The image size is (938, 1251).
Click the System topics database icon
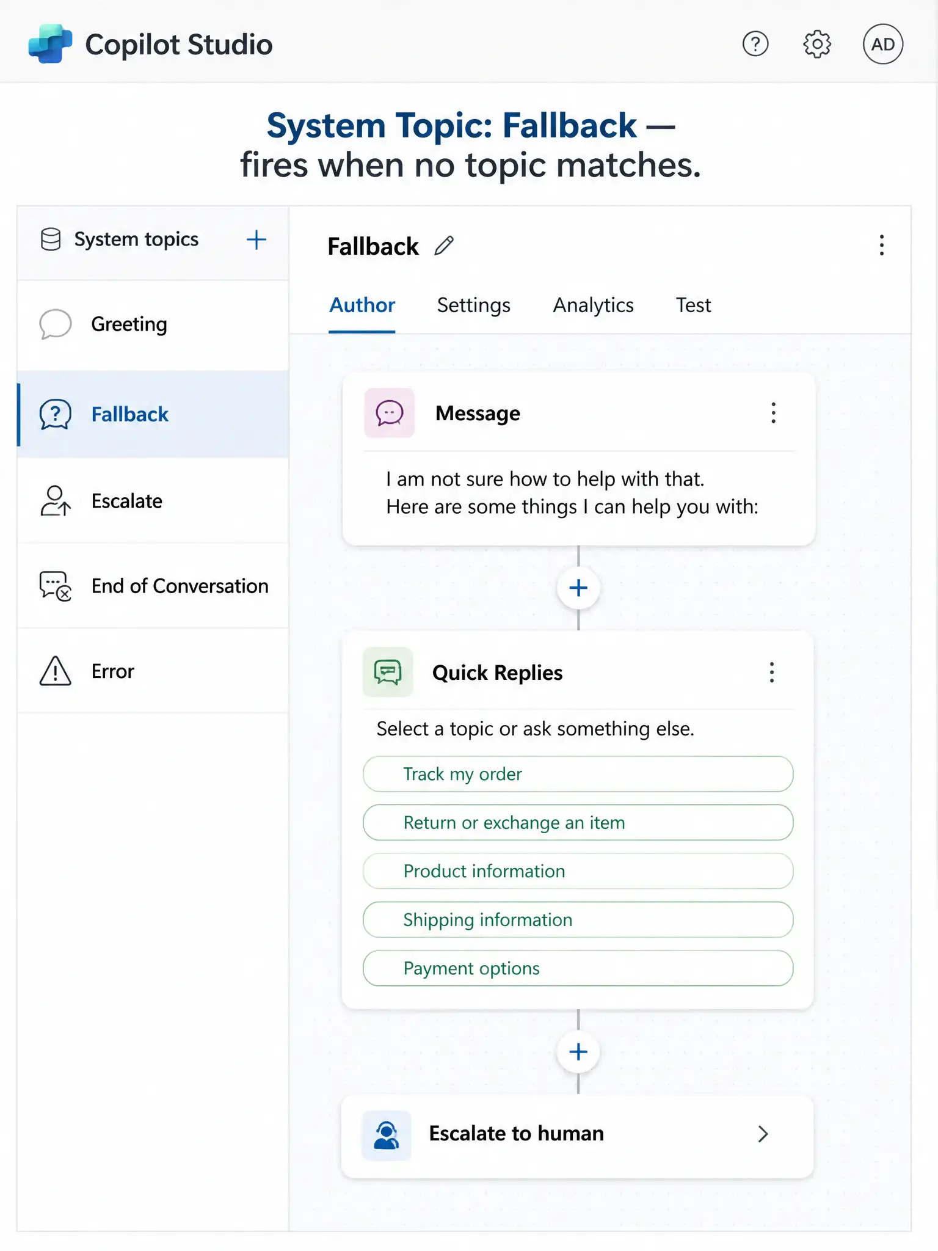[x=51, y=239]
